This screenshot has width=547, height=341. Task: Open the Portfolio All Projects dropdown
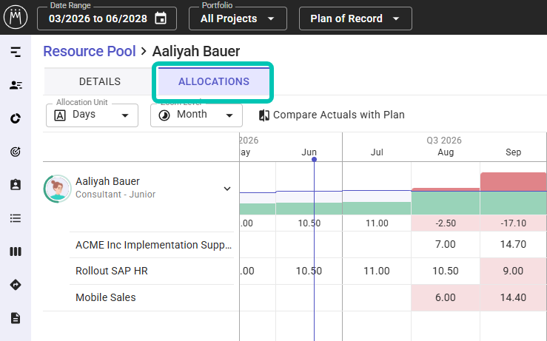pos(238,18)
